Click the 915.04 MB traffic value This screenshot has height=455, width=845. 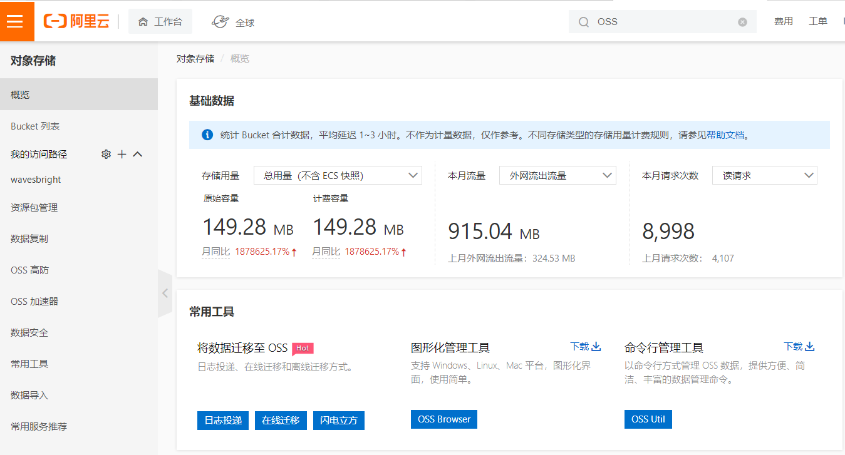tap(494, 232)
